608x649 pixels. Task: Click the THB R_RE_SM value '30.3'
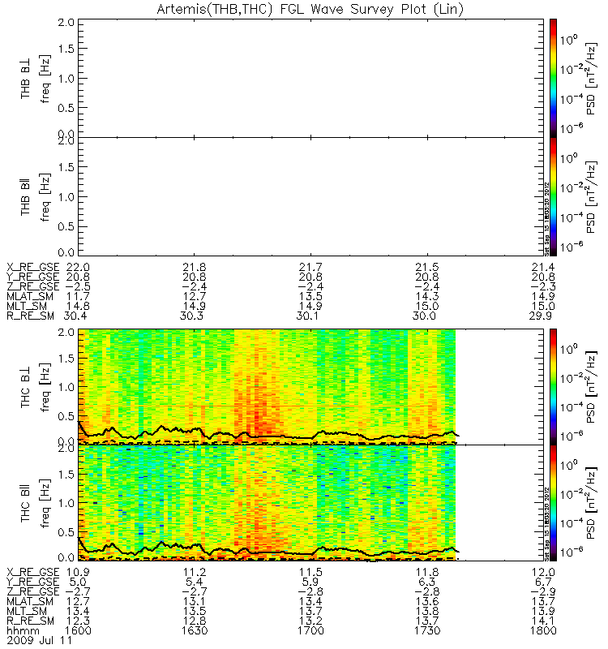(x=191, y=316)
